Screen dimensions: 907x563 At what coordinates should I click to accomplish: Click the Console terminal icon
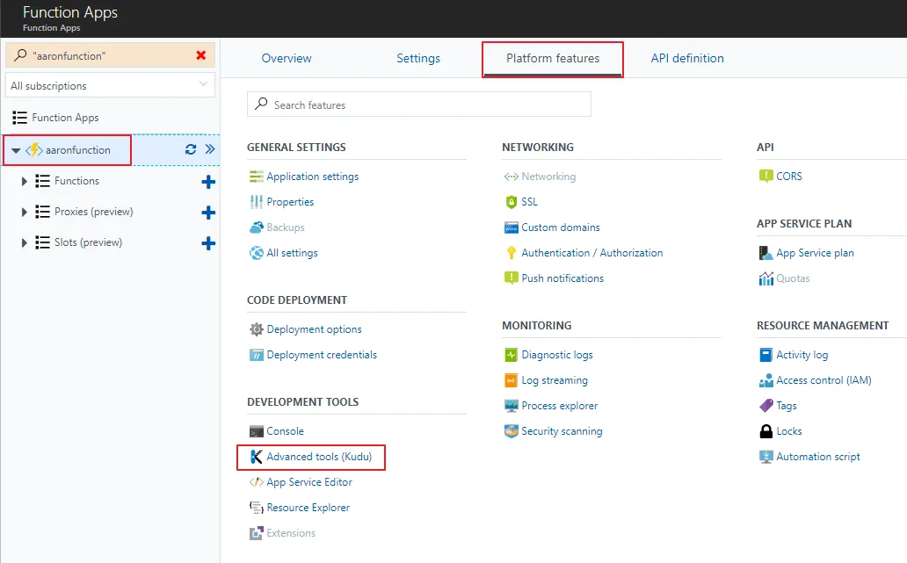tap(257, 431)
